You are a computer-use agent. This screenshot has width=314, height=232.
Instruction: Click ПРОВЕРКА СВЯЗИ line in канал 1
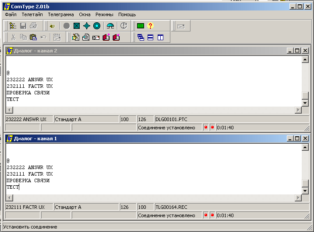(28, 180)
